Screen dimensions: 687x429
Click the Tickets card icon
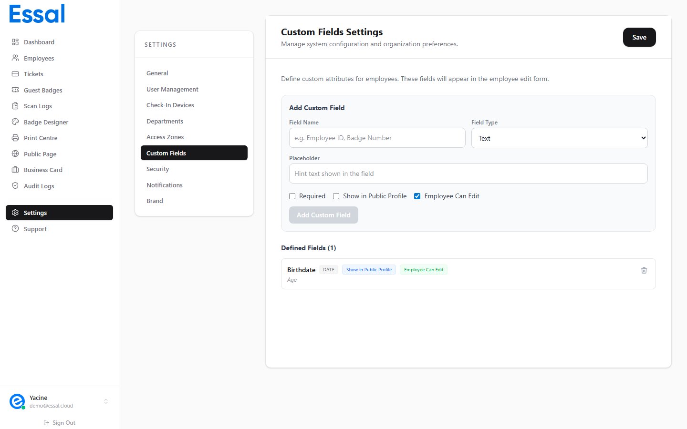[15, 74]
